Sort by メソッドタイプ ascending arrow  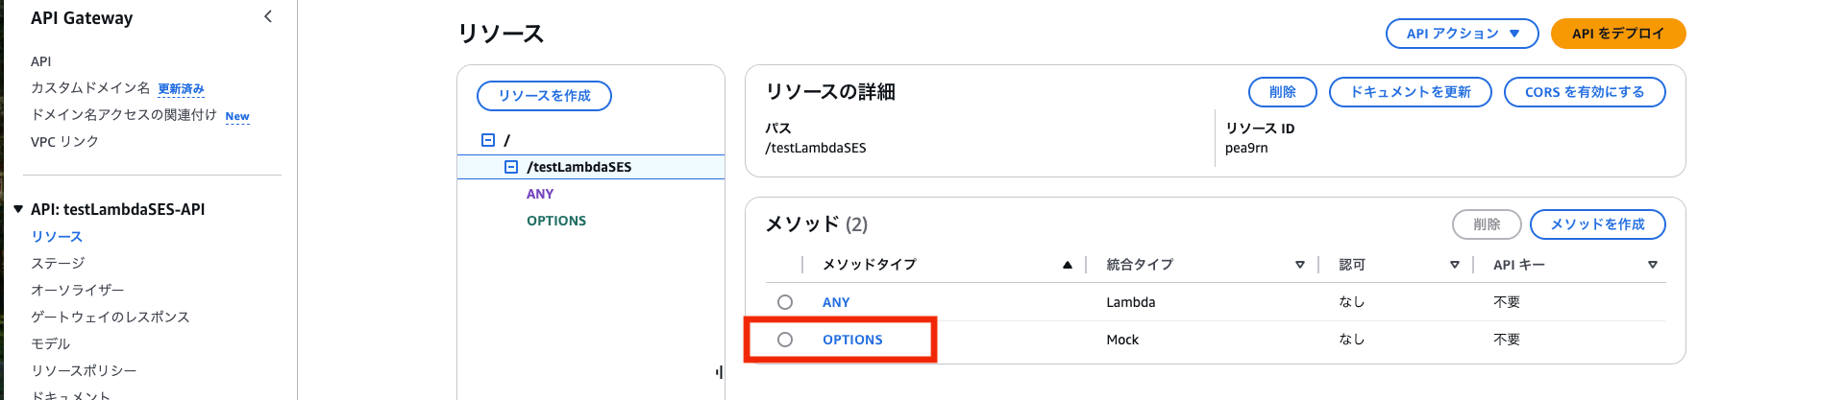[x=1067, y=265]
